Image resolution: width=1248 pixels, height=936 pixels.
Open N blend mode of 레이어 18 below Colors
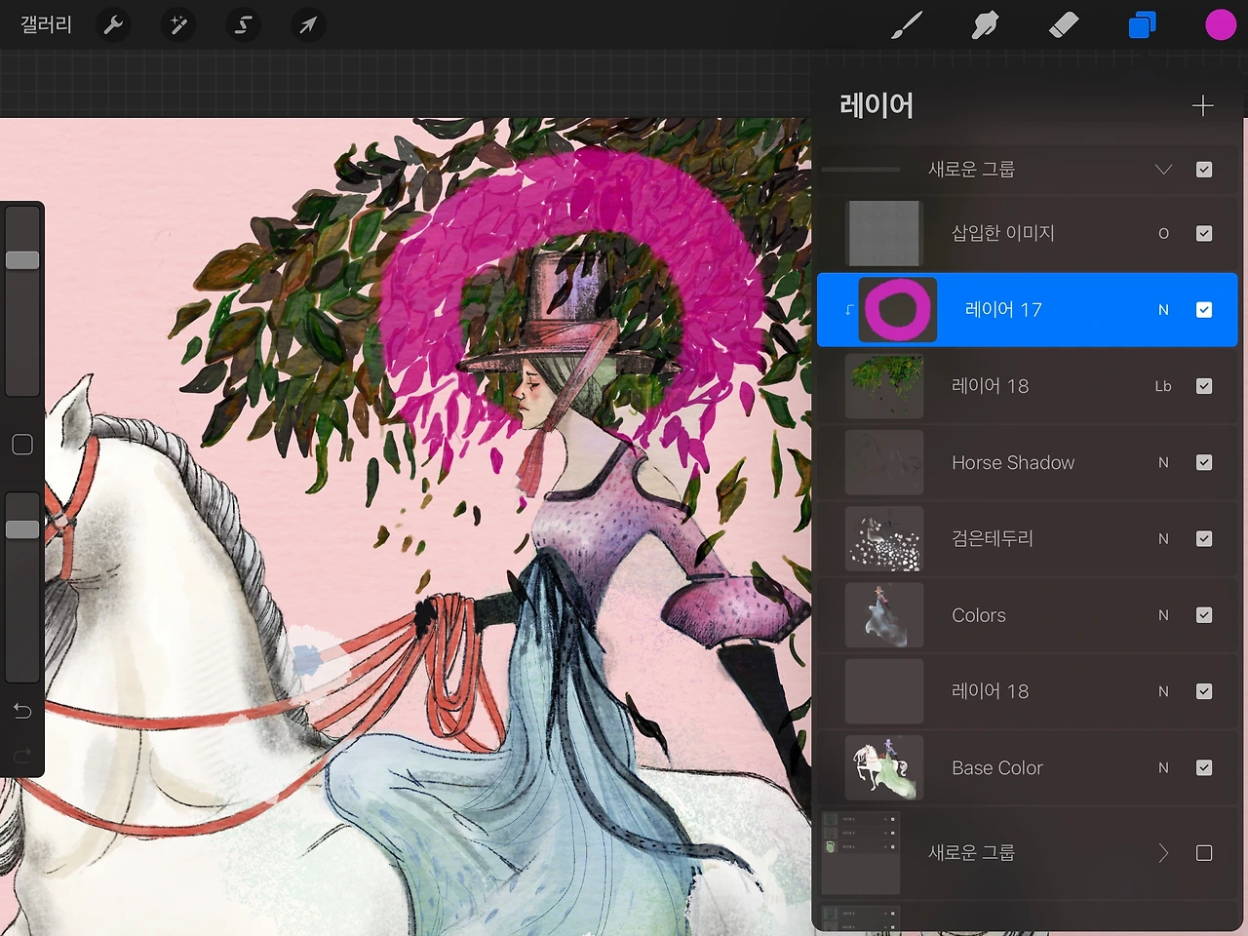coord(1163,691)
